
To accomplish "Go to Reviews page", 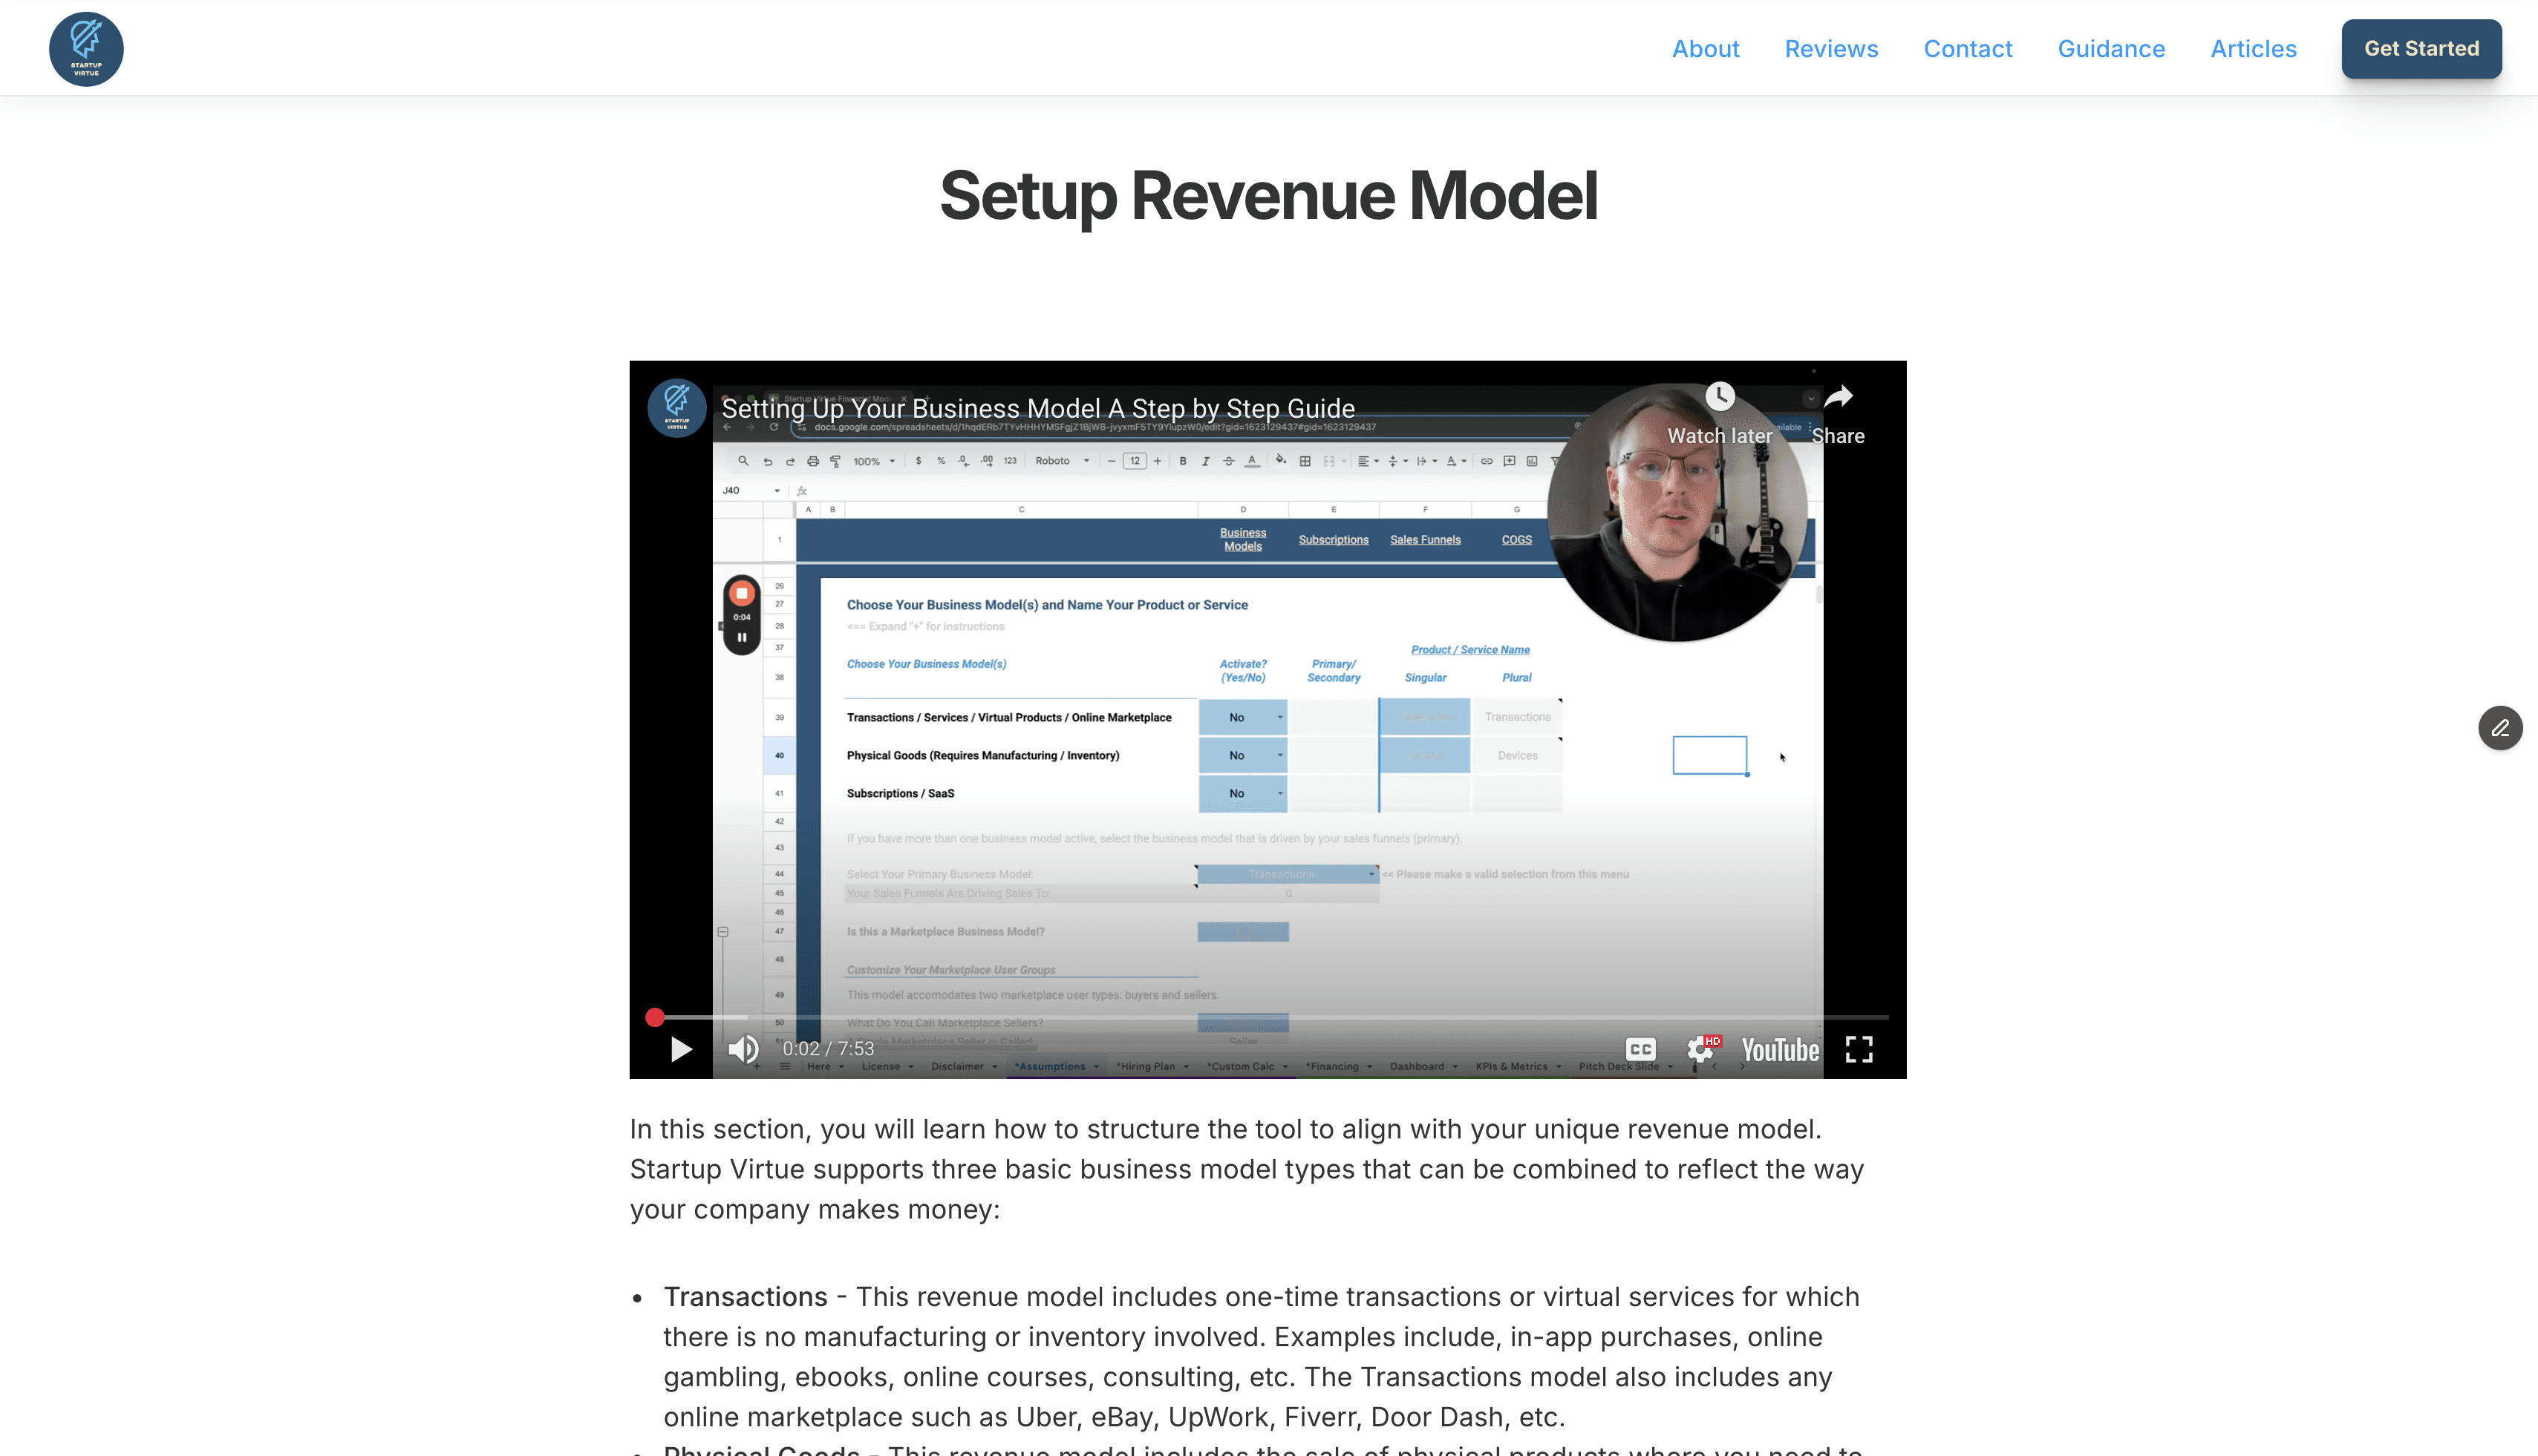I will (x=1830, y=49).
